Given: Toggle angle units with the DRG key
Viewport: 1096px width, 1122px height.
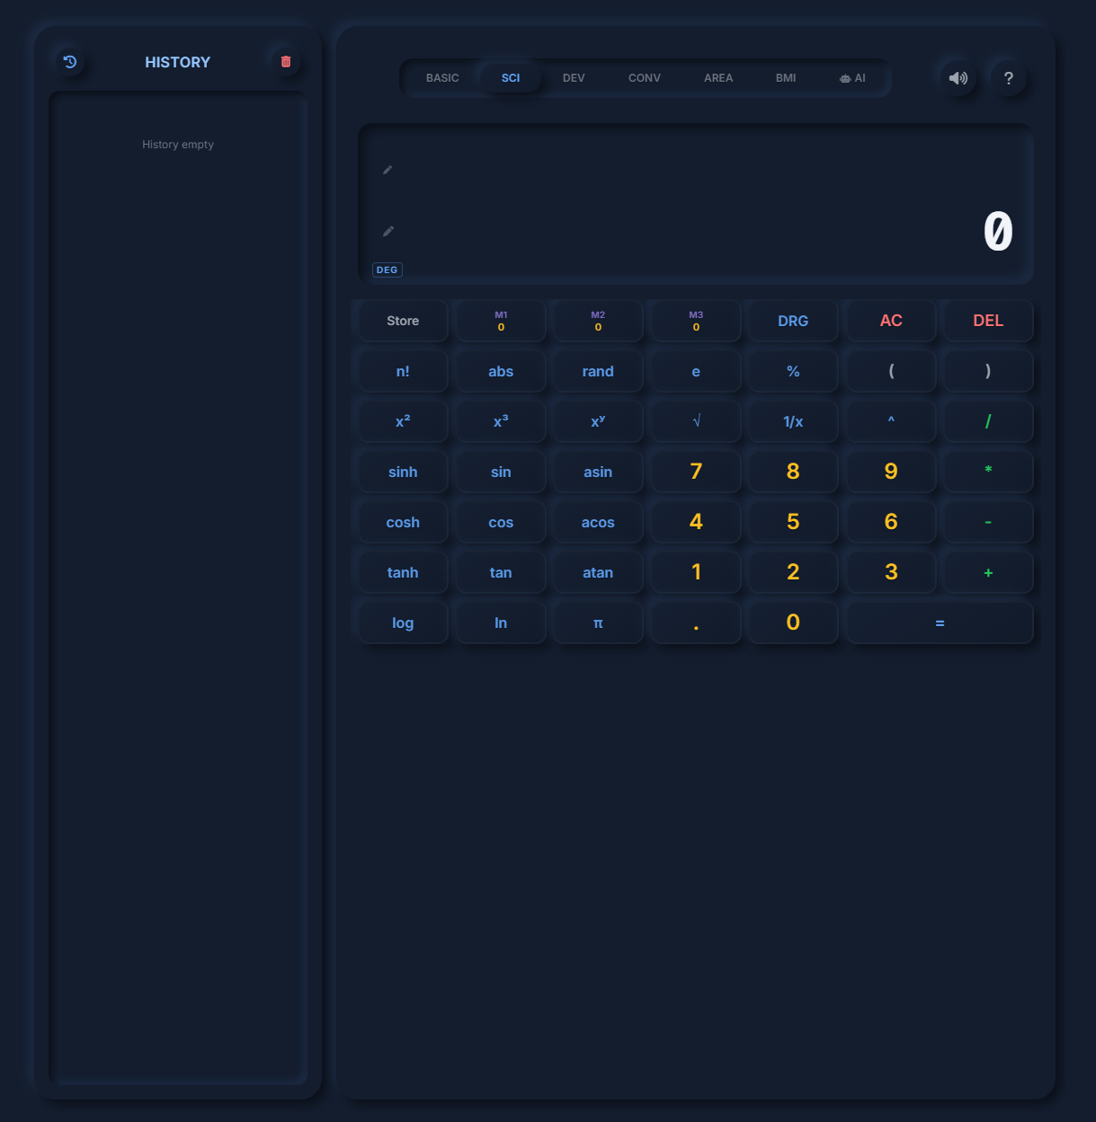Looking at the screenshot, I should (793, 321).
